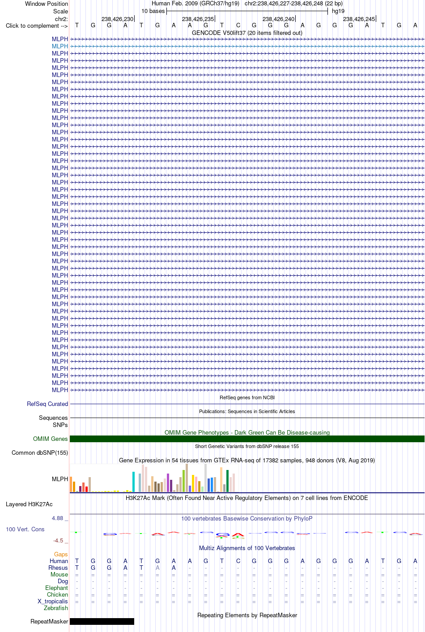Open the Common dbSNP(155) track label
Screen dimensions: 425x632
pyautogui.click(x=40, y=453)
